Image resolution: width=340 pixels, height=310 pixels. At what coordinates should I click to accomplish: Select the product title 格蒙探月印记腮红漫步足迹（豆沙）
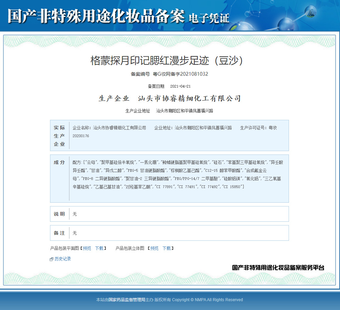click(x=166, y=60)
